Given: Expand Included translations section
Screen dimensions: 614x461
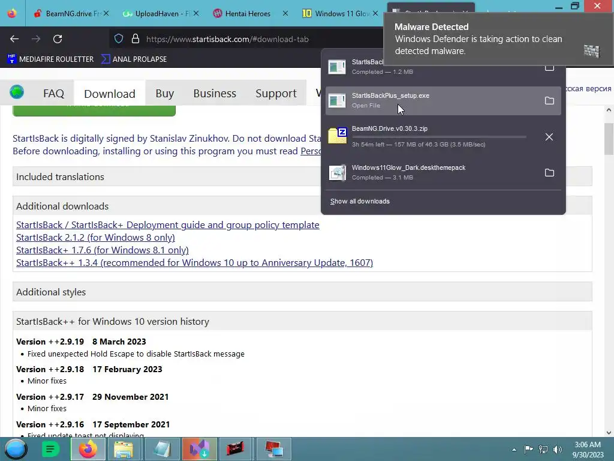Looking at the screenshot, I should tap(302, 177).
